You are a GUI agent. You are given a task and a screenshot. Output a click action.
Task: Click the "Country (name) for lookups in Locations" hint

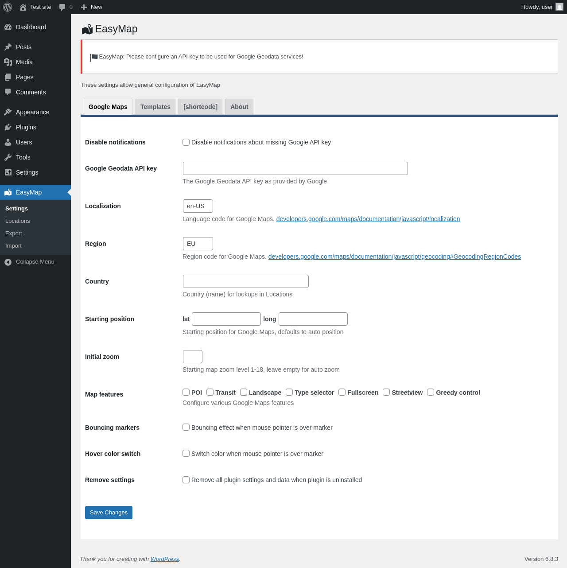pyautogui.click(x=237, y=294)
